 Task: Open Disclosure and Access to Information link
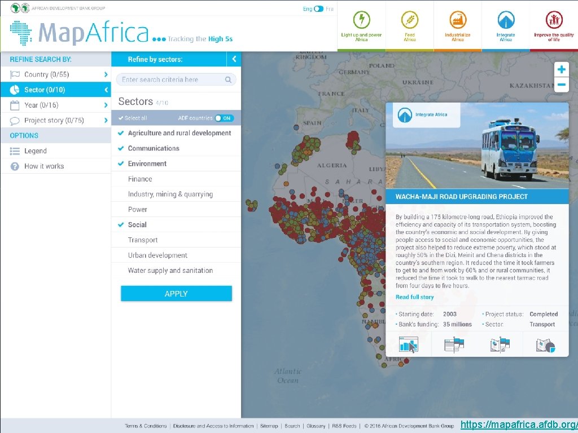(x=213, y=426)
